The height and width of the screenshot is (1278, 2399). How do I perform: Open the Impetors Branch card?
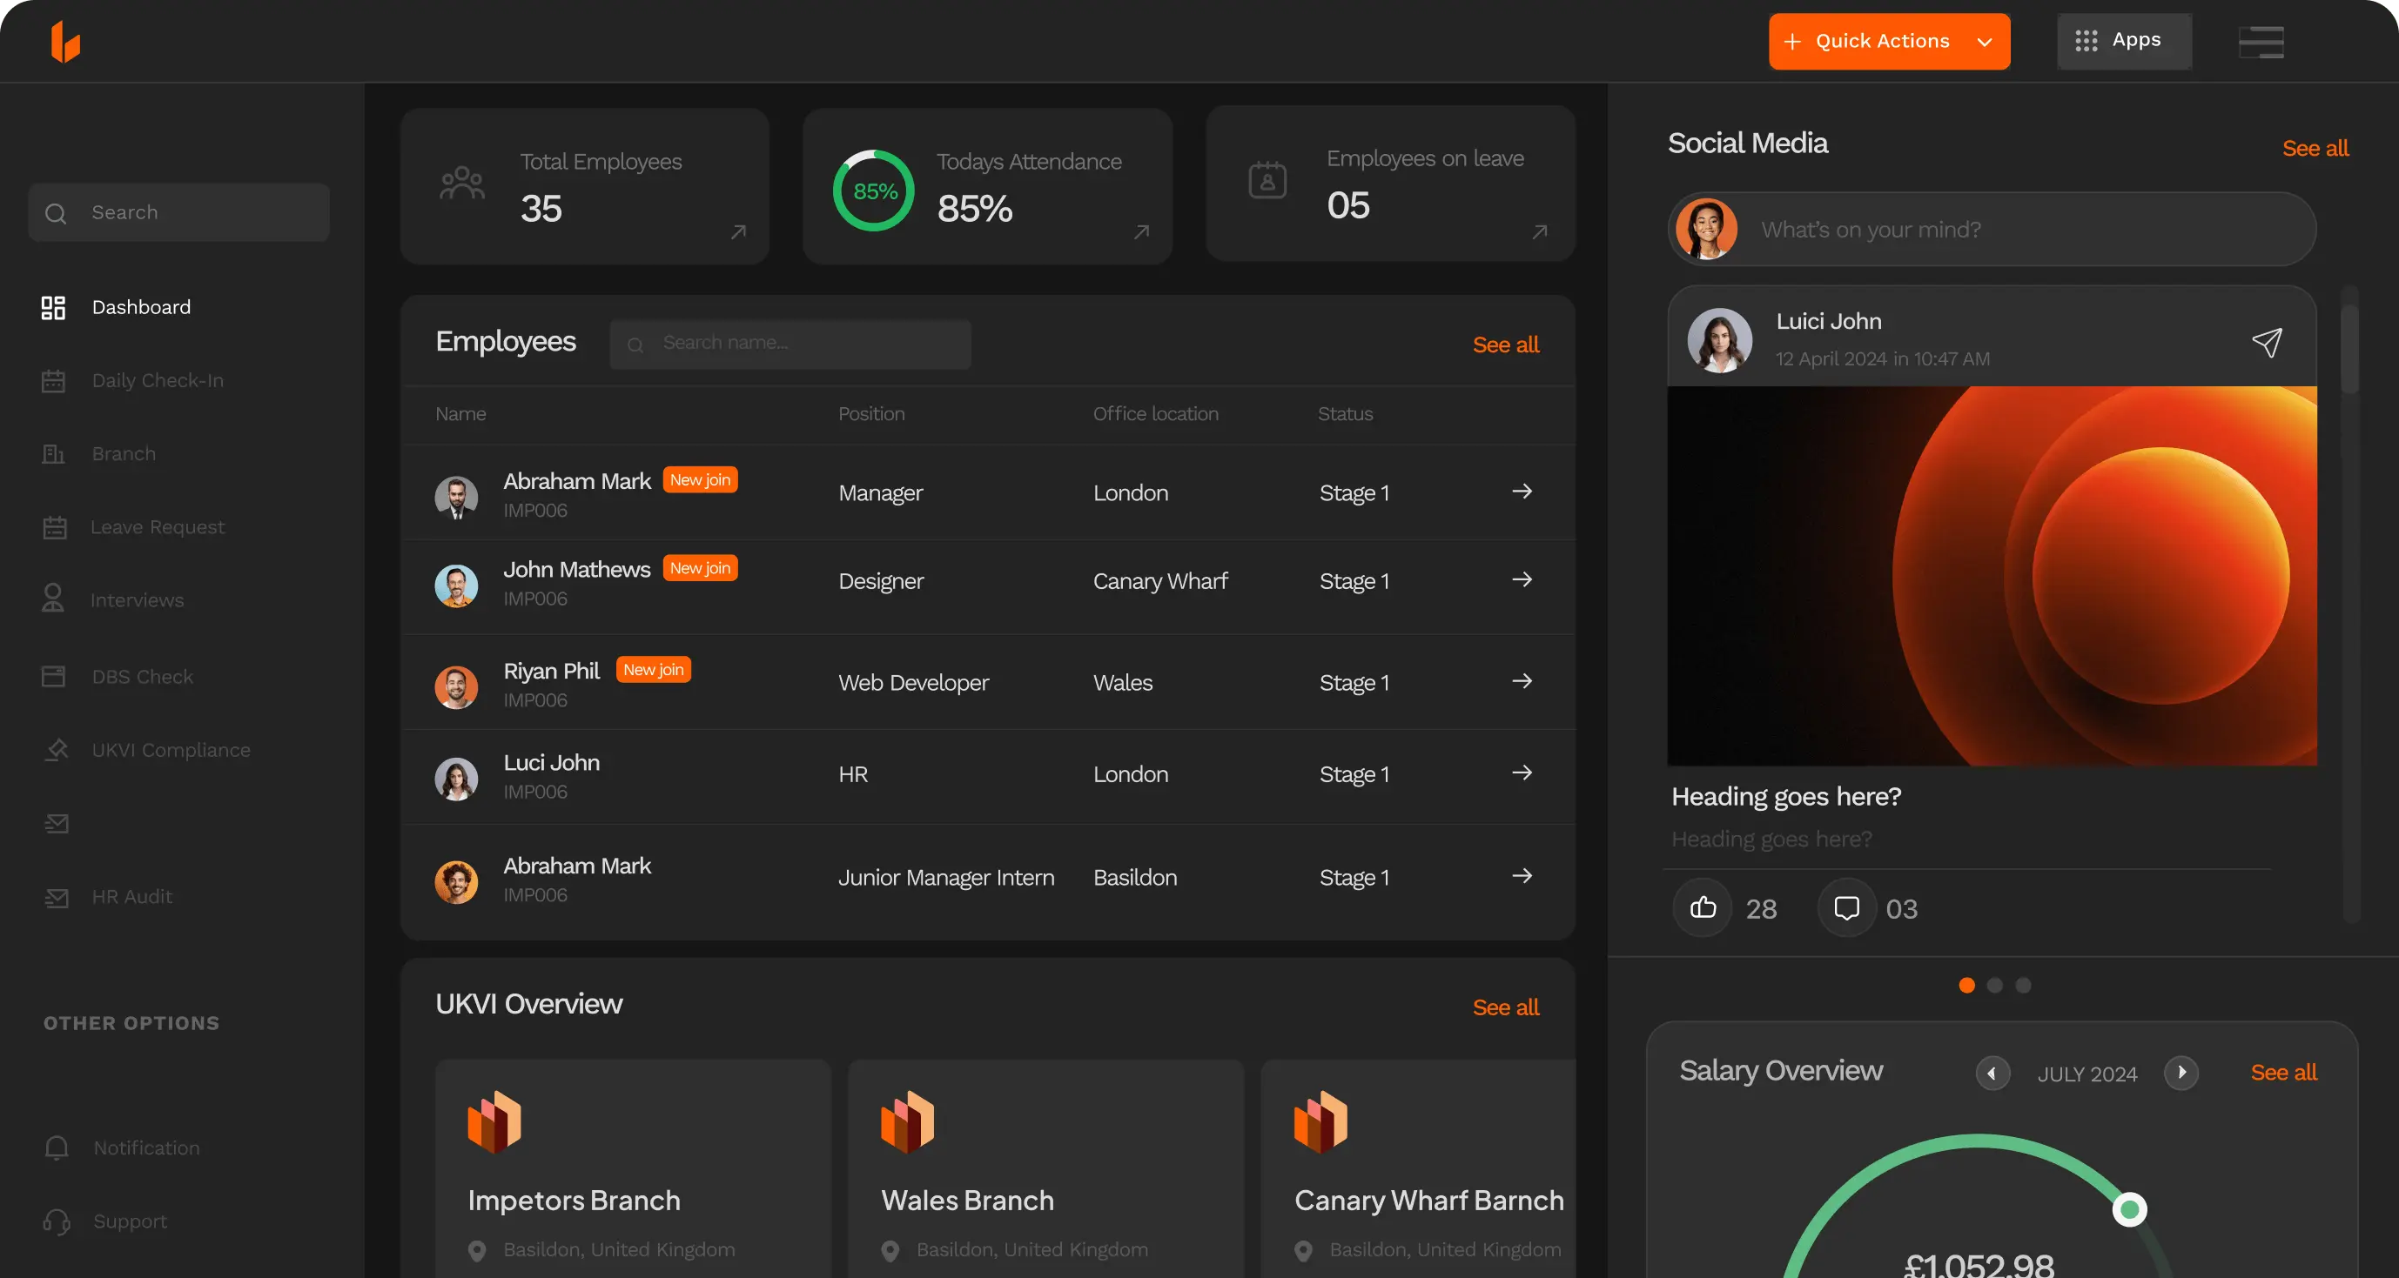[632, 1169]
